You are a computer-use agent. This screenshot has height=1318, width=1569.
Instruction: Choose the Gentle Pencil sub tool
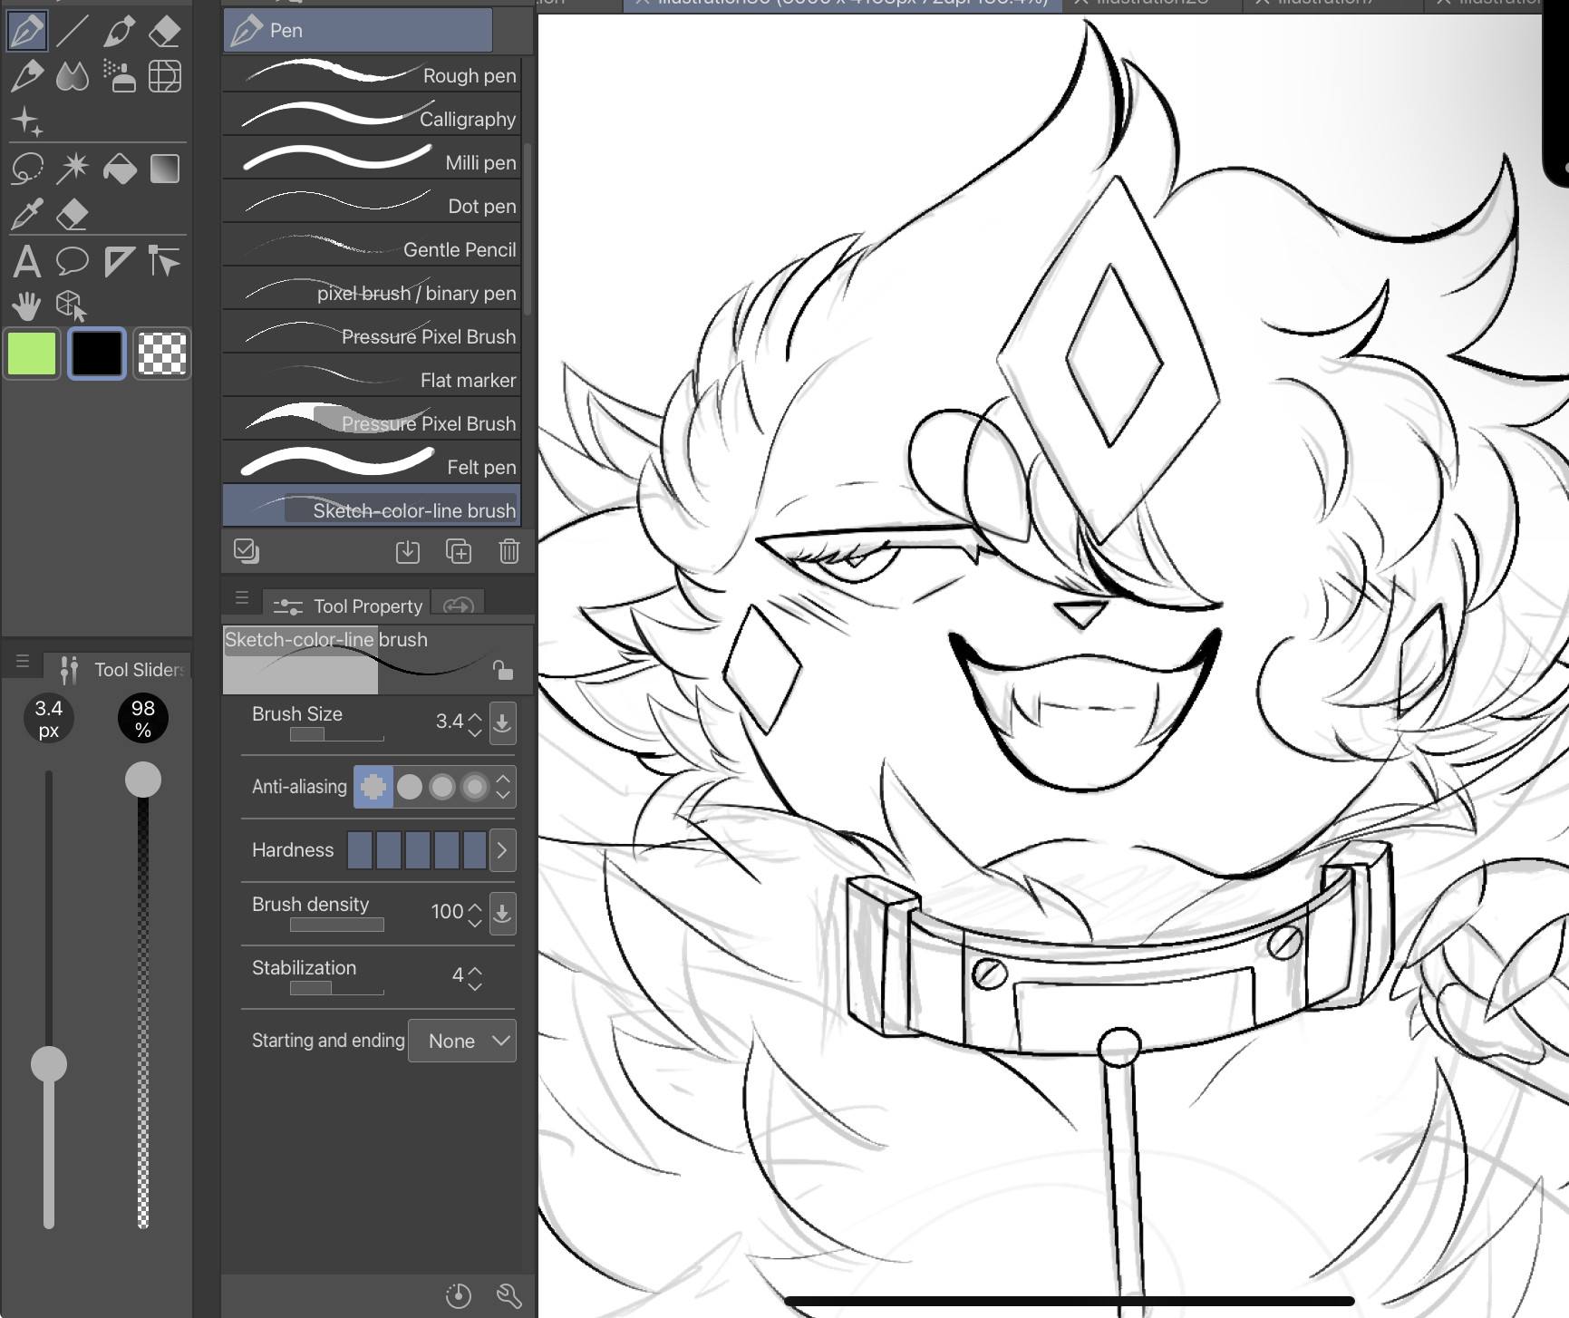click(373, 249)
